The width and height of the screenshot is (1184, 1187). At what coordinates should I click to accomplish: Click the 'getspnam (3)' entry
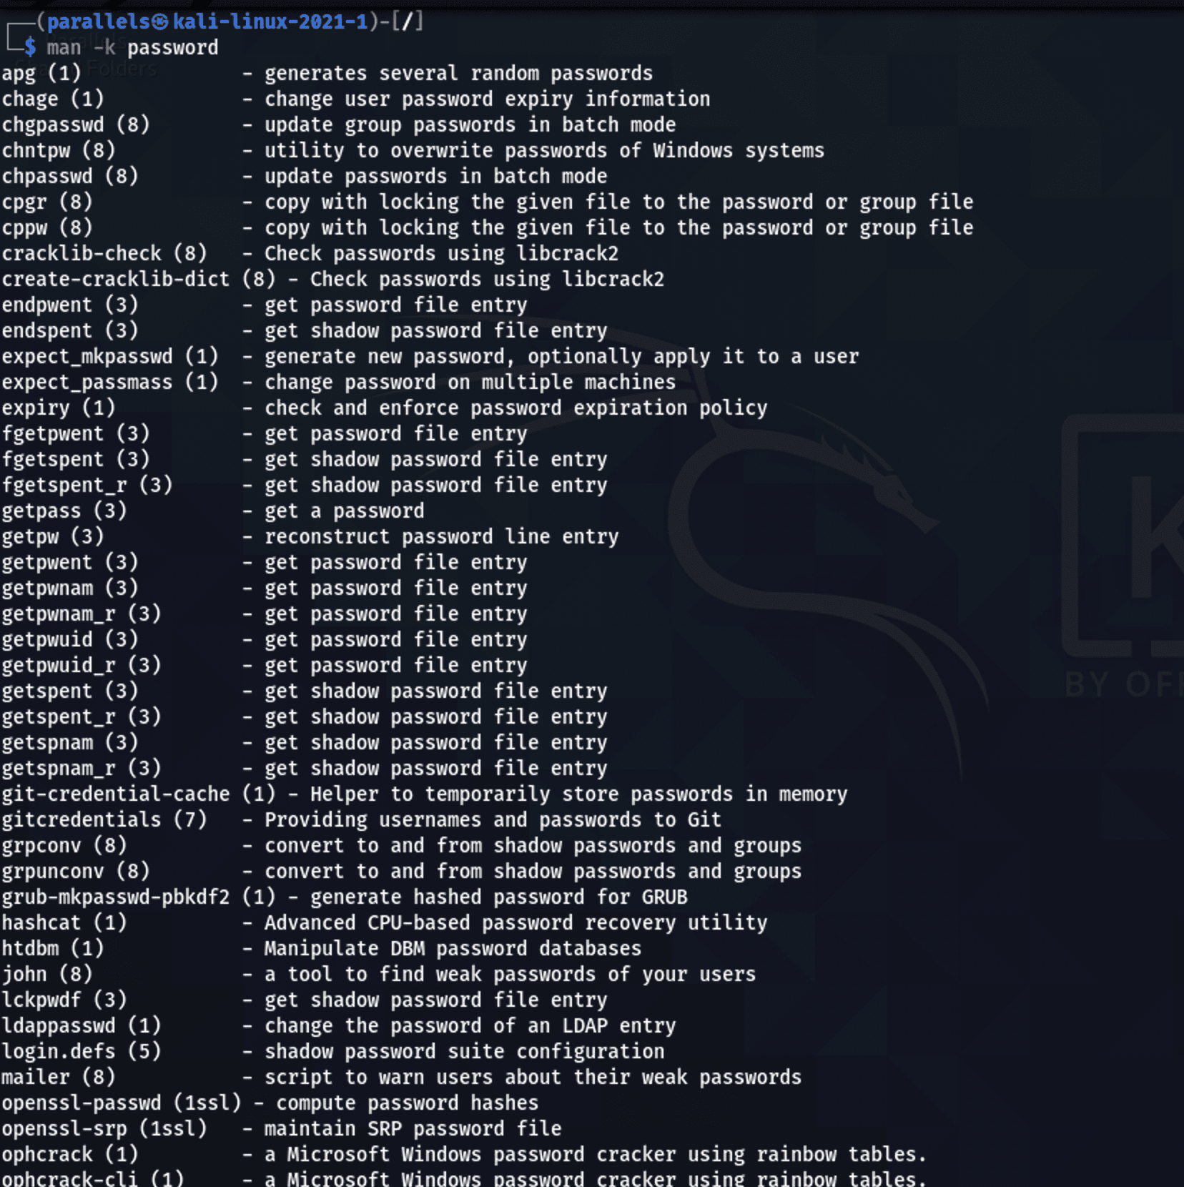[70, 743]
